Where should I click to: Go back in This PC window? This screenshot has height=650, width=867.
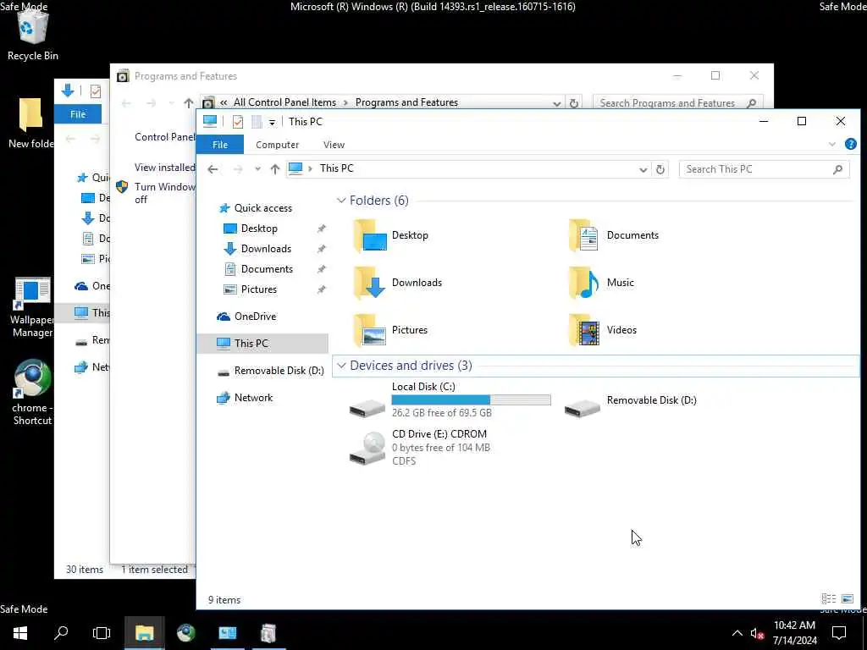click(x=213, y=169)
